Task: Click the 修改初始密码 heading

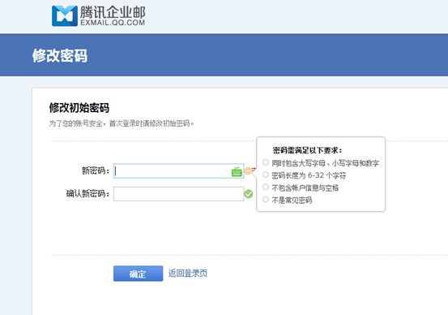Action: point(79,108)
